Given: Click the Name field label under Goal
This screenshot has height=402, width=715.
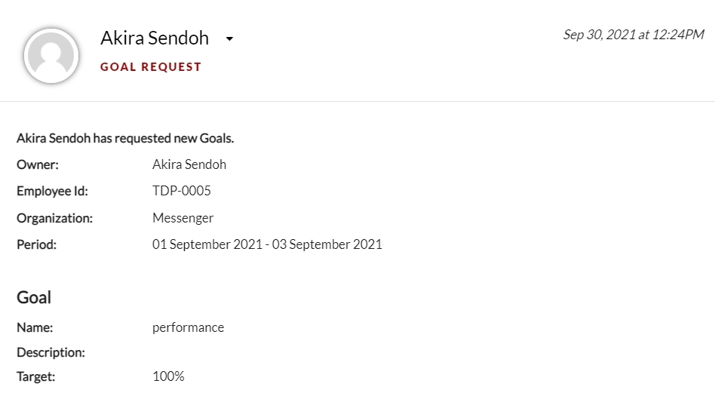Looking at the screenshot, I should coord(35,327).
